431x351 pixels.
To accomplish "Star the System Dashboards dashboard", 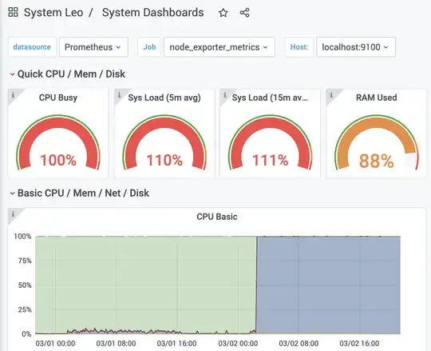I will (x=223, y=13).
